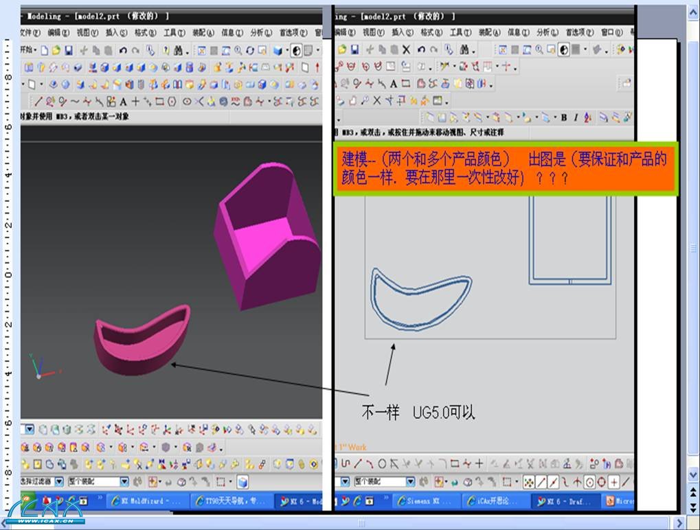This screenshot has height=530, width=700.
Task: Toggle end point snap in Drafting window
Action: (x=541, y=482)
